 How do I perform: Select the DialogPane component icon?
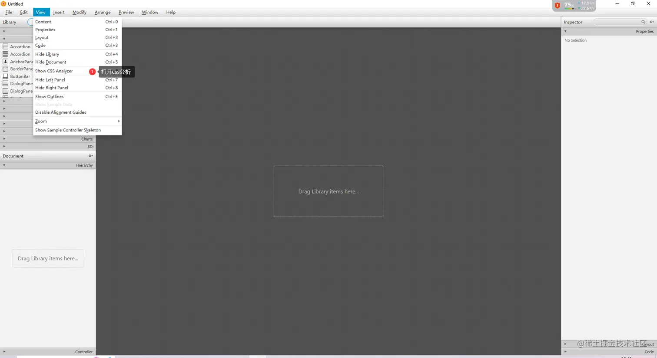pos(6,83)
